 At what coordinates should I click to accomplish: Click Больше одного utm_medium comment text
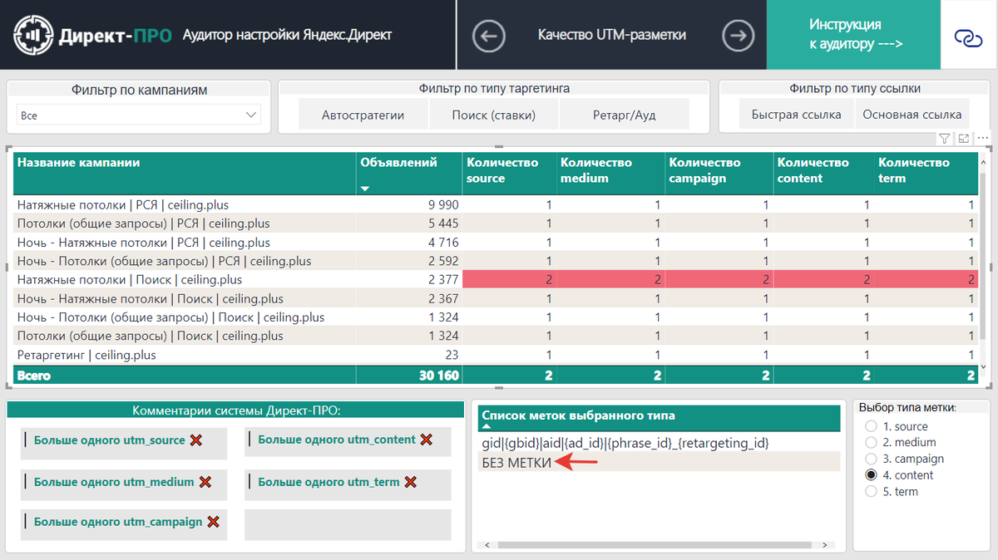114,482
